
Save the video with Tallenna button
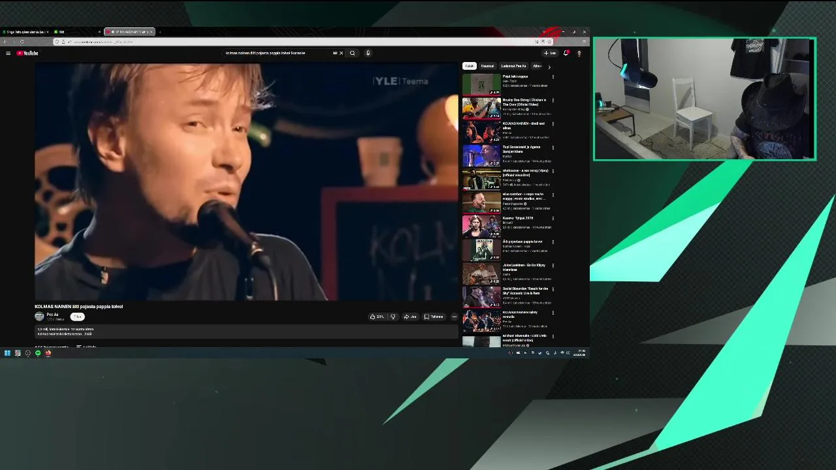coord(434,317)
